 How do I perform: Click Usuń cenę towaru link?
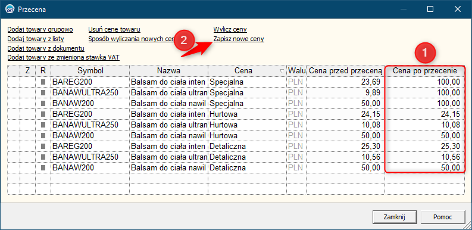click(x=114, y=30)
